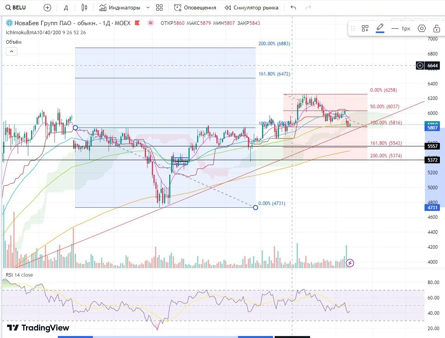445x338 pixels.
Task: Lock the selected drawing
Action: coord(437,28)
